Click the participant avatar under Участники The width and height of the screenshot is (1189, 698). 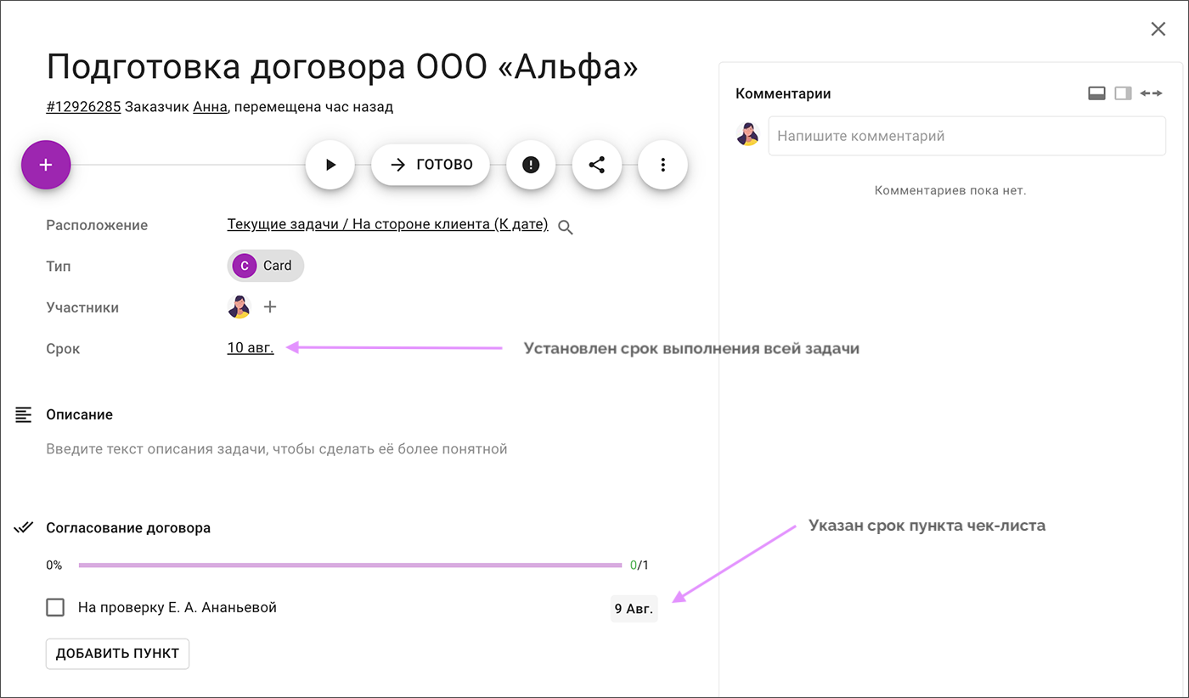[239, 307]
